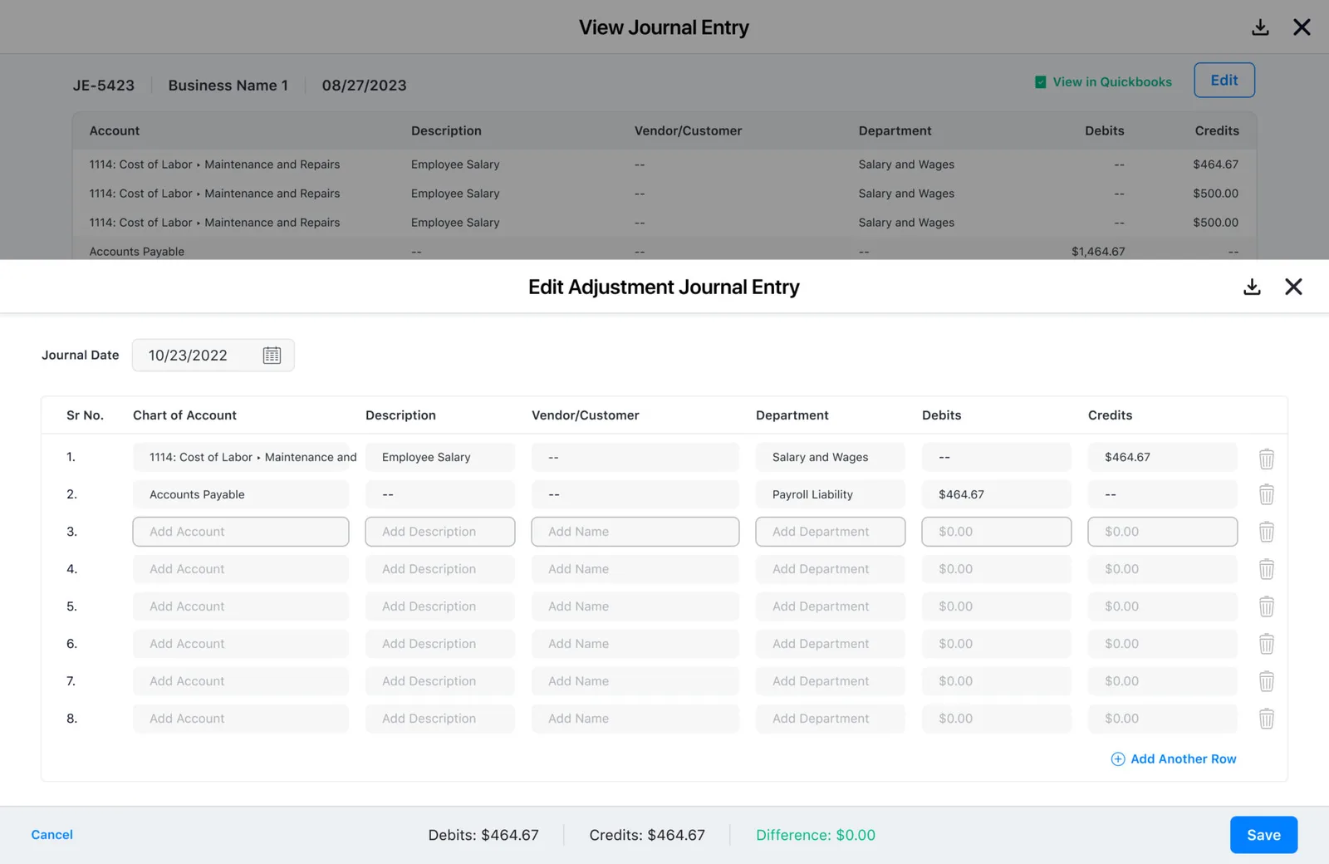Remove row 4 using trash icon

[x=1266, y=570]
